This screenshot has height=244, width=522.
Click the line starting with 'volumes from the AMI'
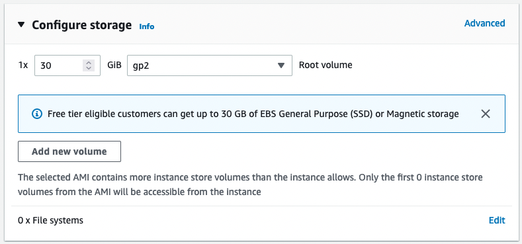(x=139, y=192)
